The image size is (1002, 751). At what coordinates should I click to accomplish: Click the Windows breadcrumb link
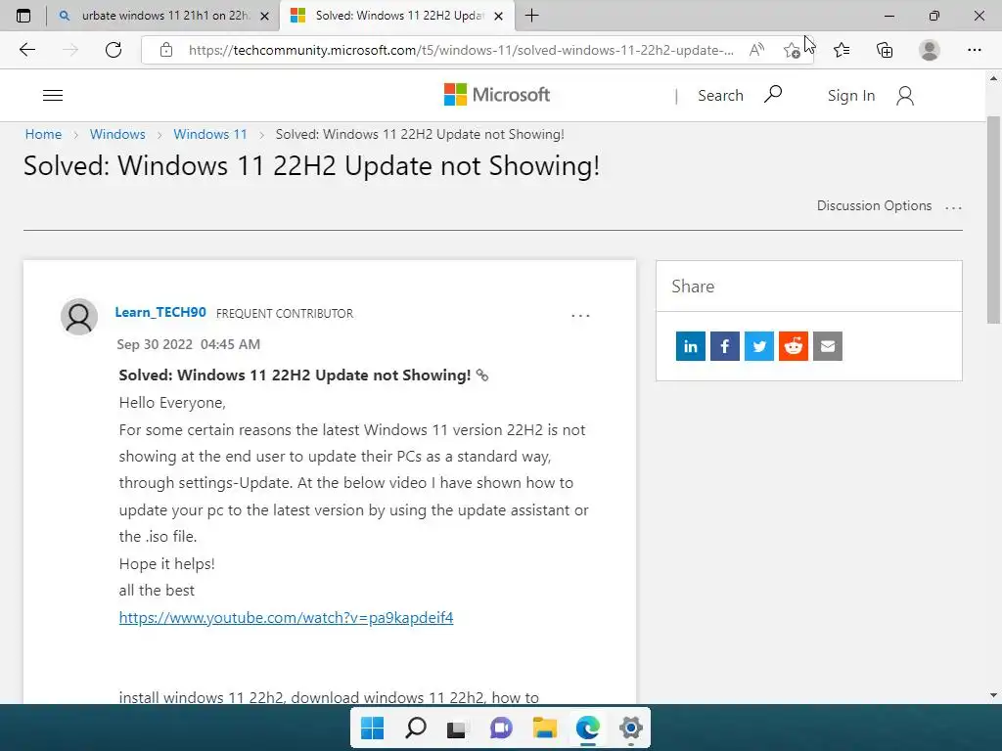pyautogui.click(x=117, y=134)
